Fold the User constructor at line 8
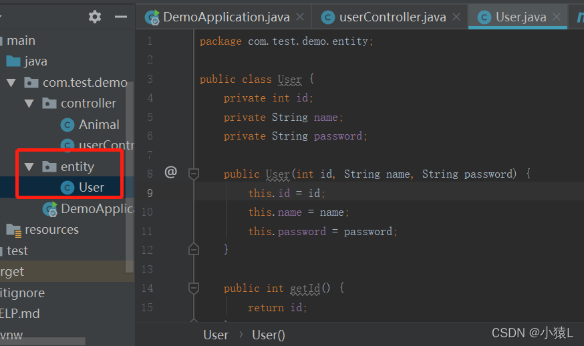584x346 pixels. (194, 174)
